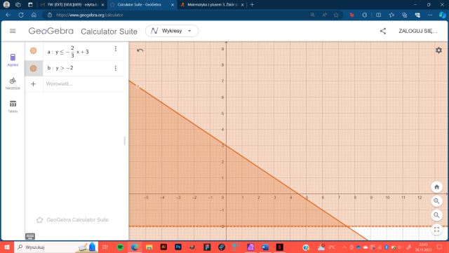Click the undo arrow in graph view

pos(140,50)
